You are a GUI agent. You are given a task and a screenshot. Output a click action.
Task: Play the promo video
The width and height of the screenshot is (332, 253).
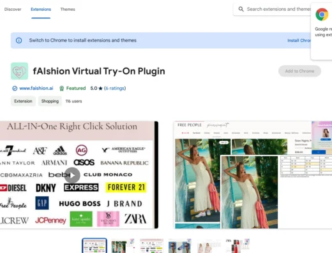point(72,175)
